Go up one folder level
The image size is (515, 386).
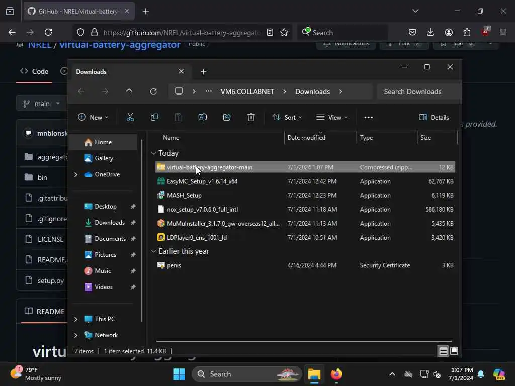coord(129,91)
